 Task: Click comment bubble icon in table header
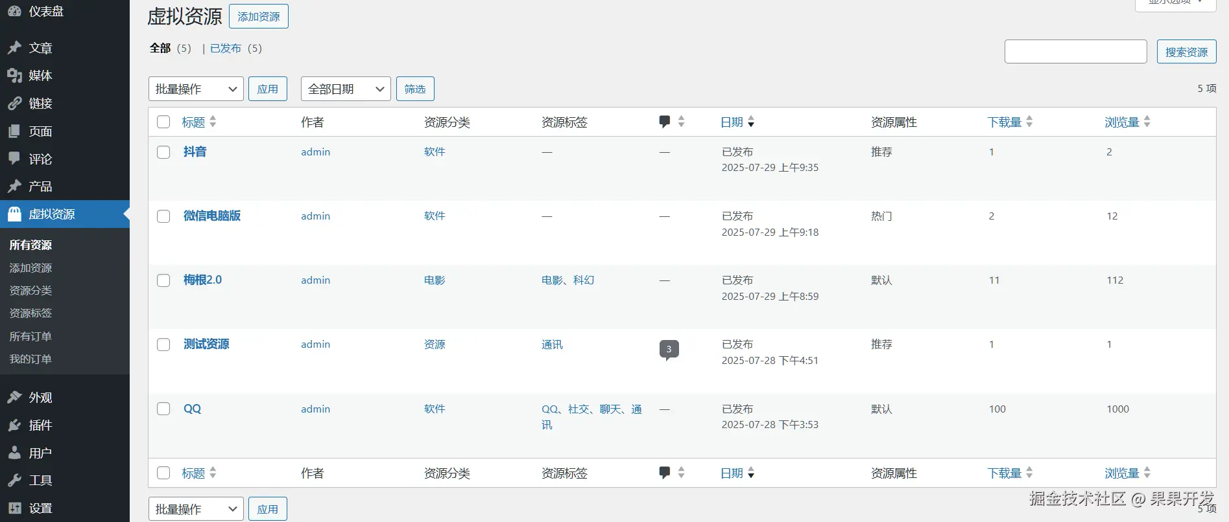pos(665,122)
